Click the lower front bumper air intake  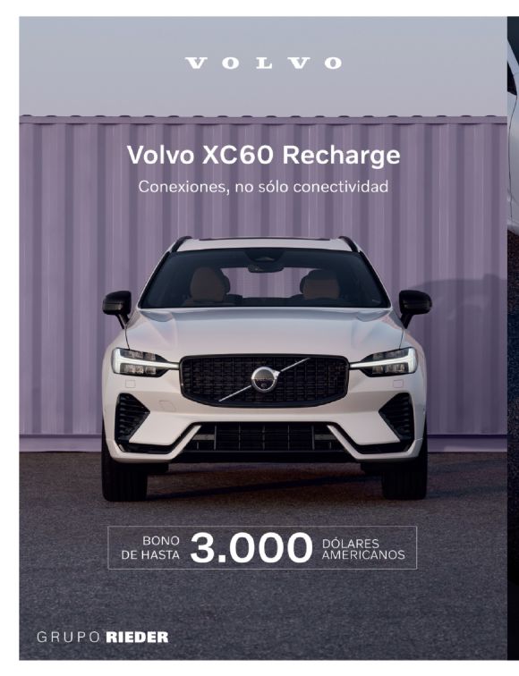point(264,436)
